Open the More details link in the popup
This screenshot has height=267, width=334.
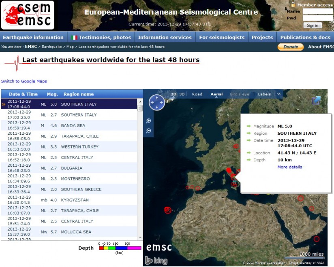pyautogui.click(x=290, y=167)
